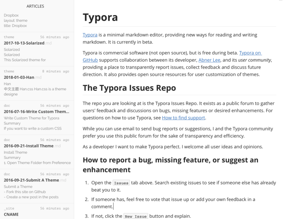This screenshot has width=283, height=219.
Task: Select the 2016-07-16-Write Custom Theme file
Action: pos(36,112)
